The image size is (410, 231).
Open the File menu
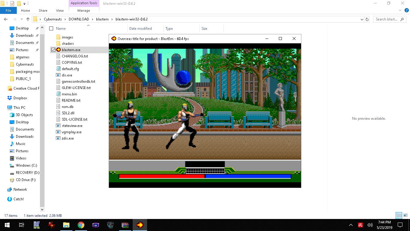(x=8, y=11)
